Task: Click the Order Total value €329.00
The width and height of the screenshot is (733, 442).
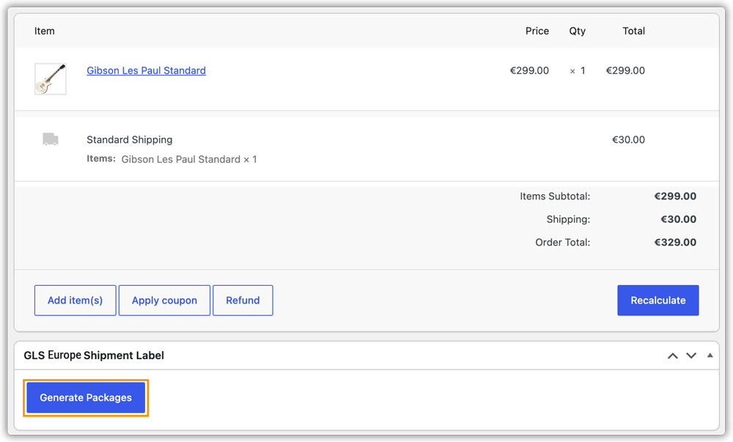Action: pos(675,243)
